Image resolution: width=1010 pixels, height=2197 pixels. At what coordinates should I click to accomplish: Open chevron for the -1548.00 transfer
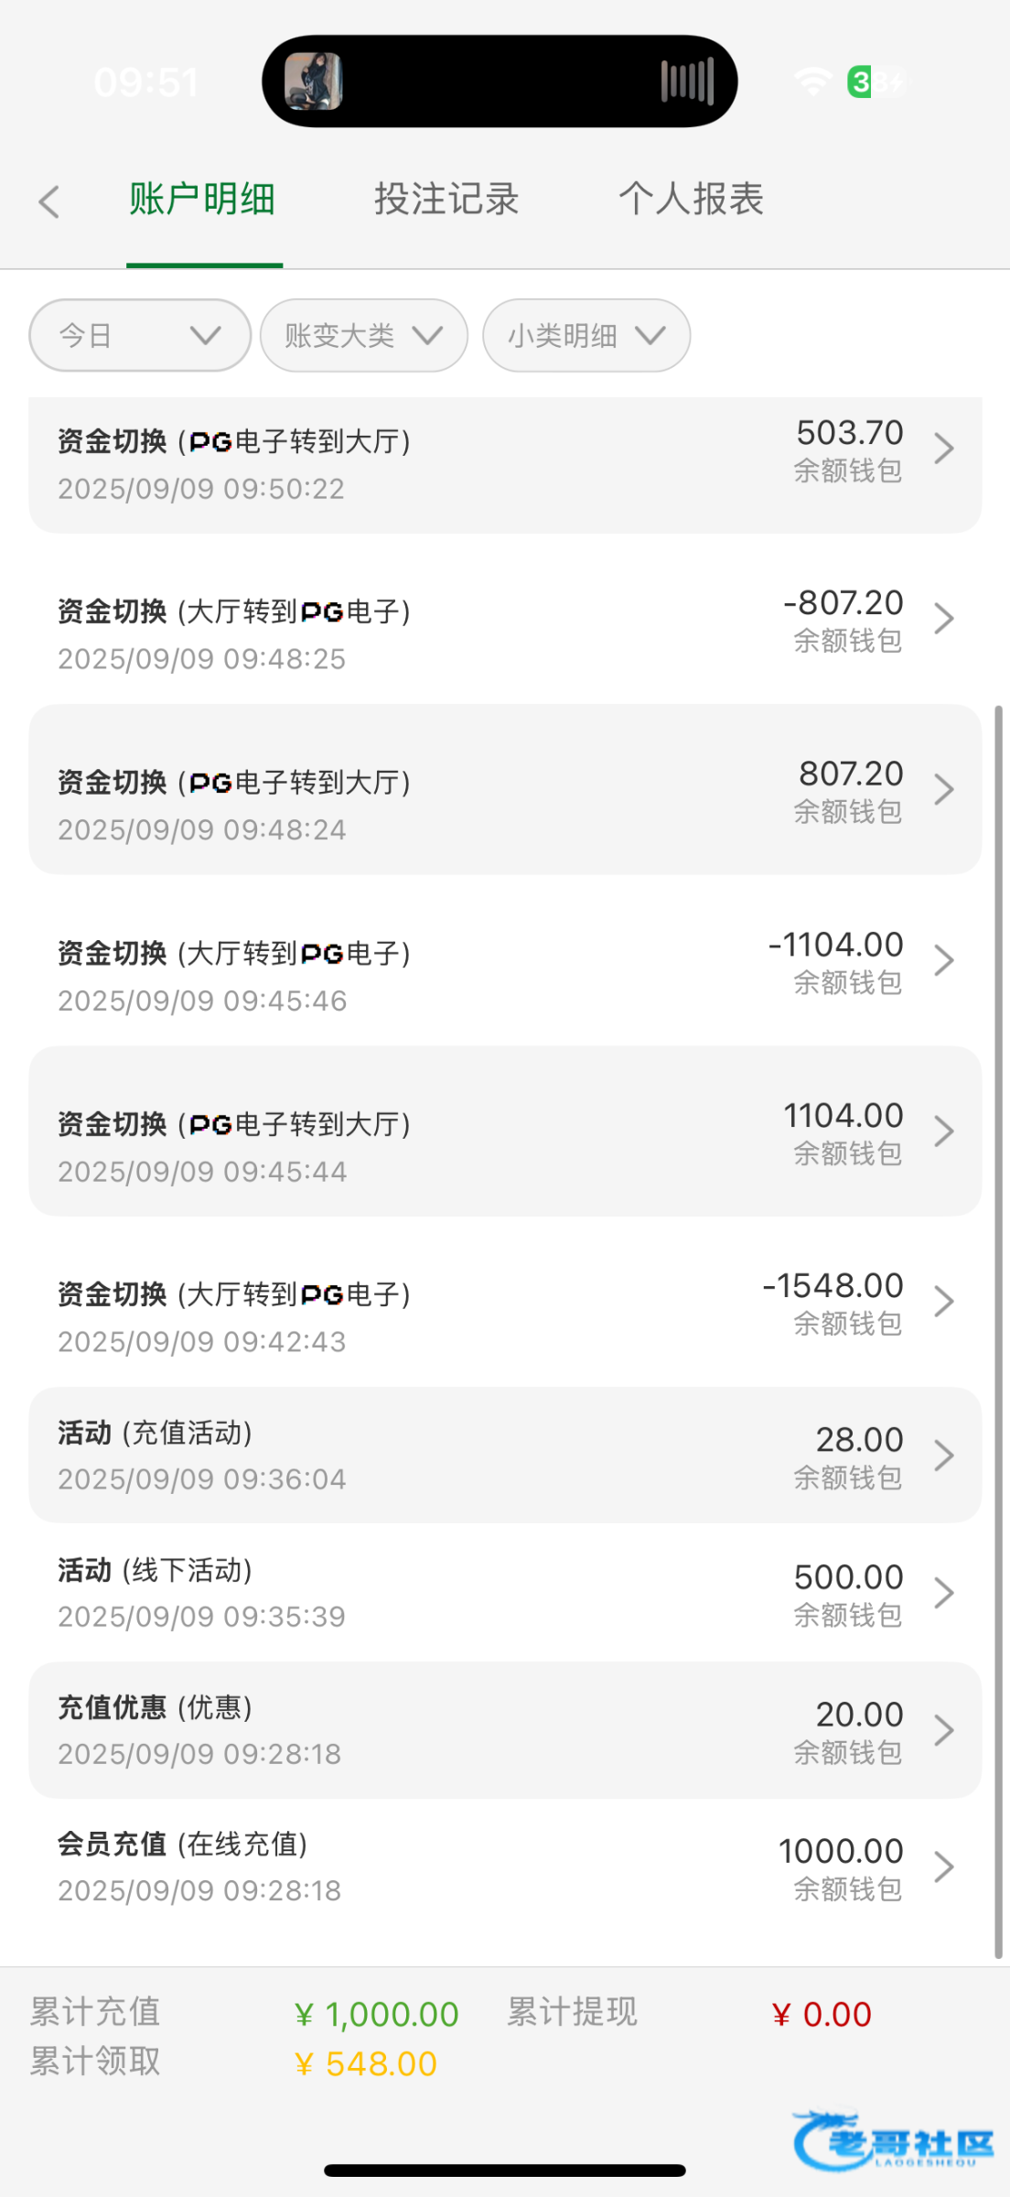click(x=943, y=1301)
